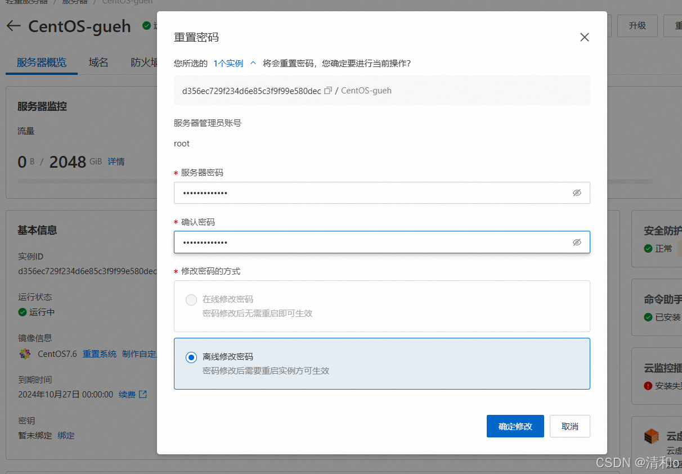Click 制作自定 link in 镜像信息
Screen dimensions: 682x474
tap(139, 354)
